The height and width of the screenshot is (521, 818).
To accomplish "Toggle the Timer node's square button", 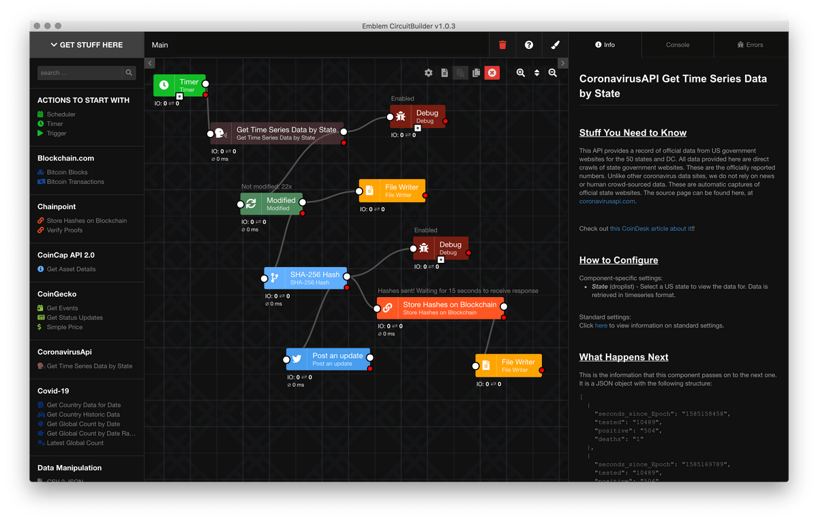I will pos(180,97).
